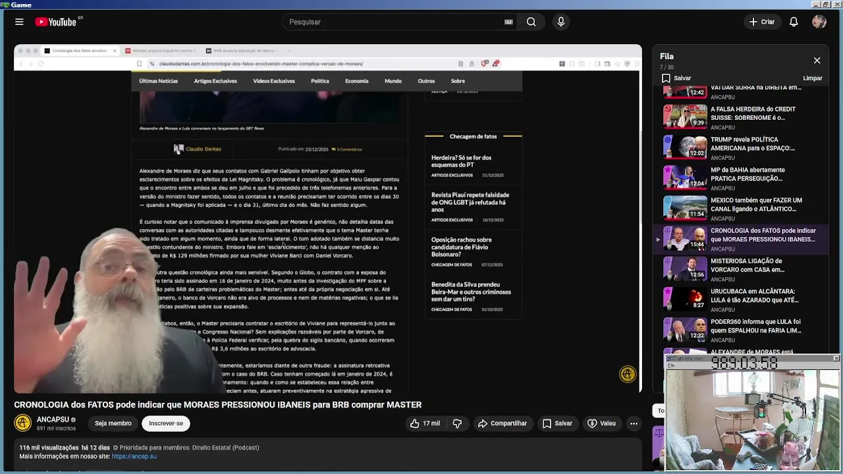
Task: Save the queue with the Salvar button
Action: pos(676,78)
